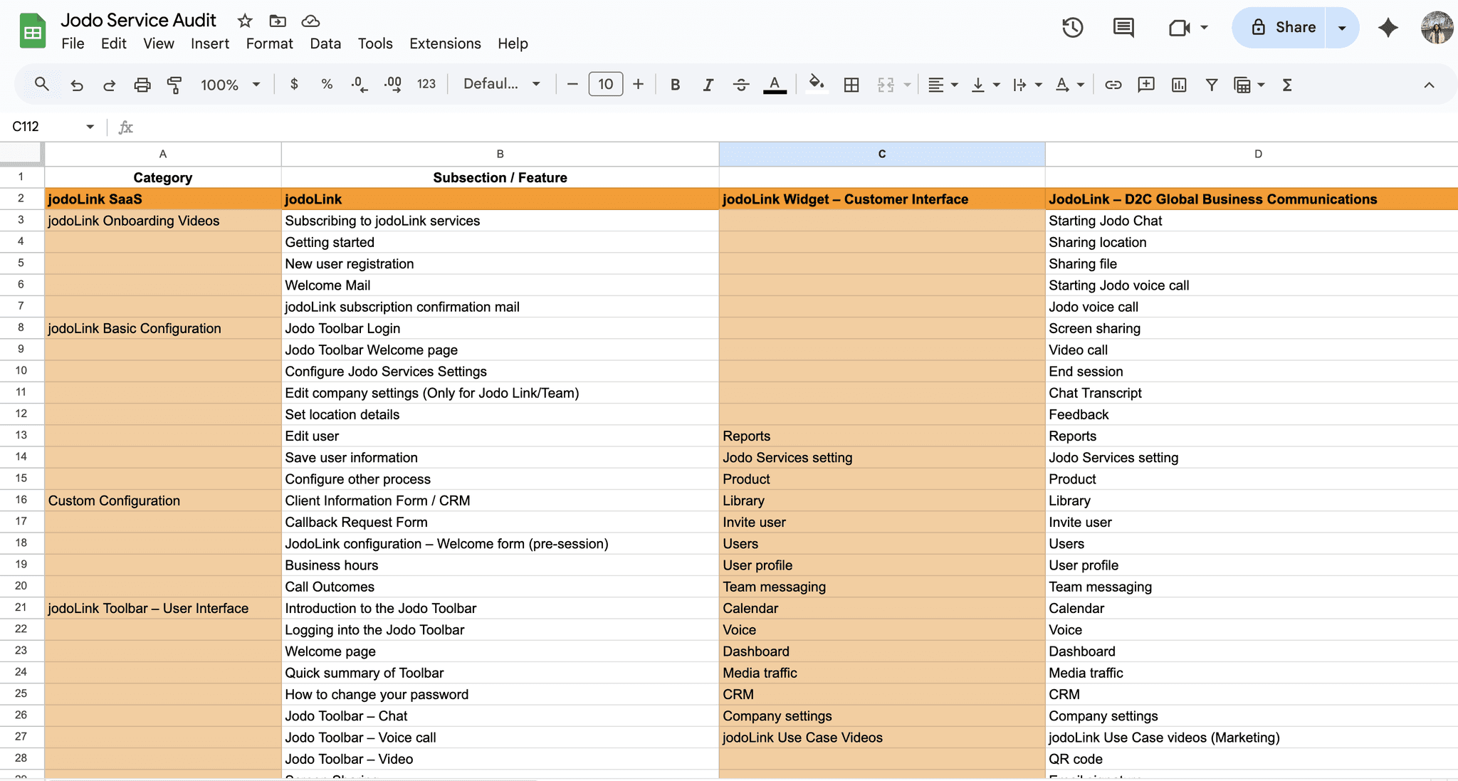
Task: Click the Gemini sparkle icon
Action: click(x=1388, y=28)
